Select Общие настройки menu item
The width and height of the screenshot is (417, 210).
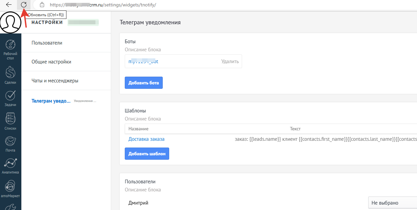(x=51, y=62)
